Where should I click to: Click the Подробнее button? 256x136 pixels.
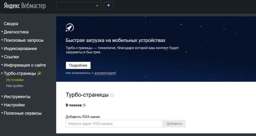pos(78,65)
